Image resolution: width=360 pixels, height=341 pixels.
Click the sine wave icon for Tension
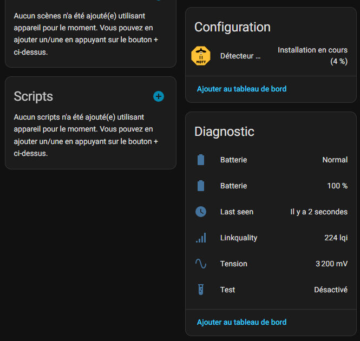tap(201, 264)
